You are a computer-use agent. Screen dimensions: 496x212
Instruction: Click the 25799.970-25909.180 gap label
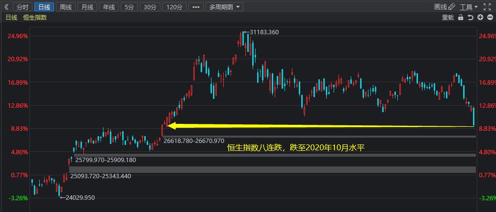(105, 160)
